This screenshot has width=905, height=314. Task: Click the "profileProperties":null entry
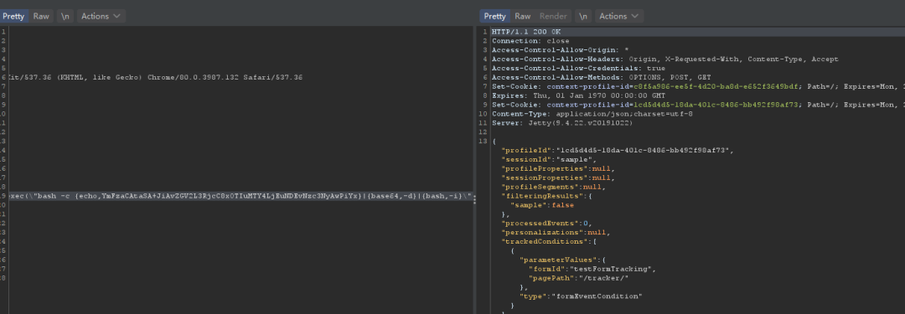point(557,169)
